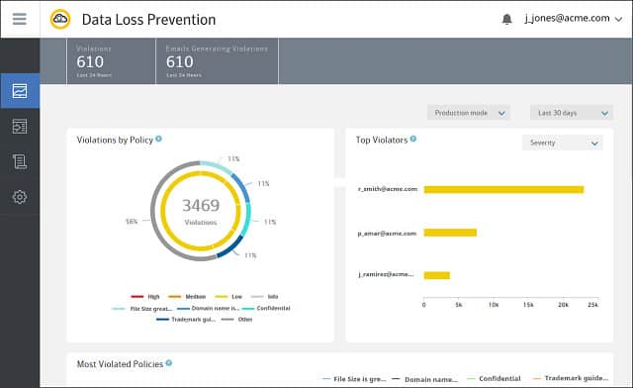Screen dimensions: 633x388
Task: Open the hamburger navigation menu
Action: click(20, 19)
